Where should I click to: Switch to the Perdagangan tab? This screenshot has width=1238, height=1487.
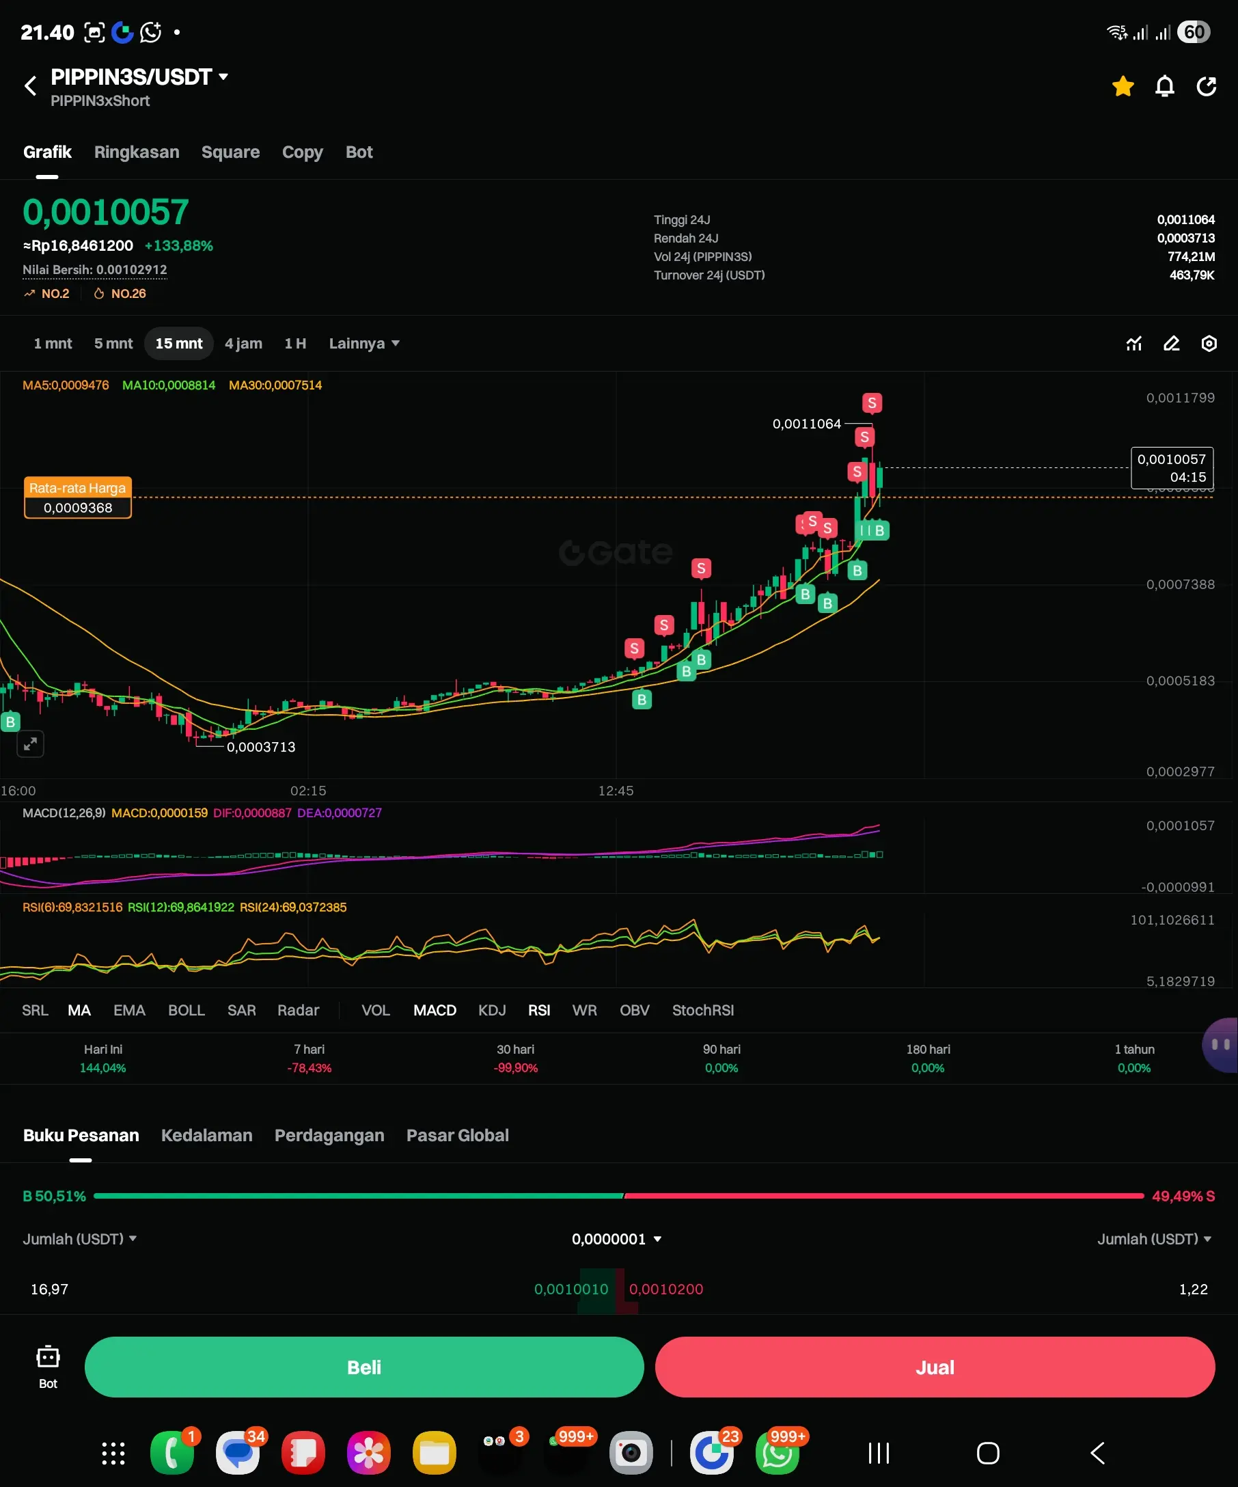pyautogui.click(x=329, y=1135)
